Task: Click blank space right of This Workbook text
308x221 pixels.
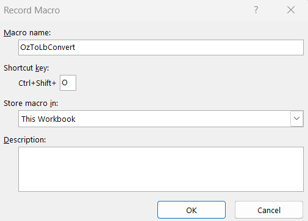Action: (183, 119)
